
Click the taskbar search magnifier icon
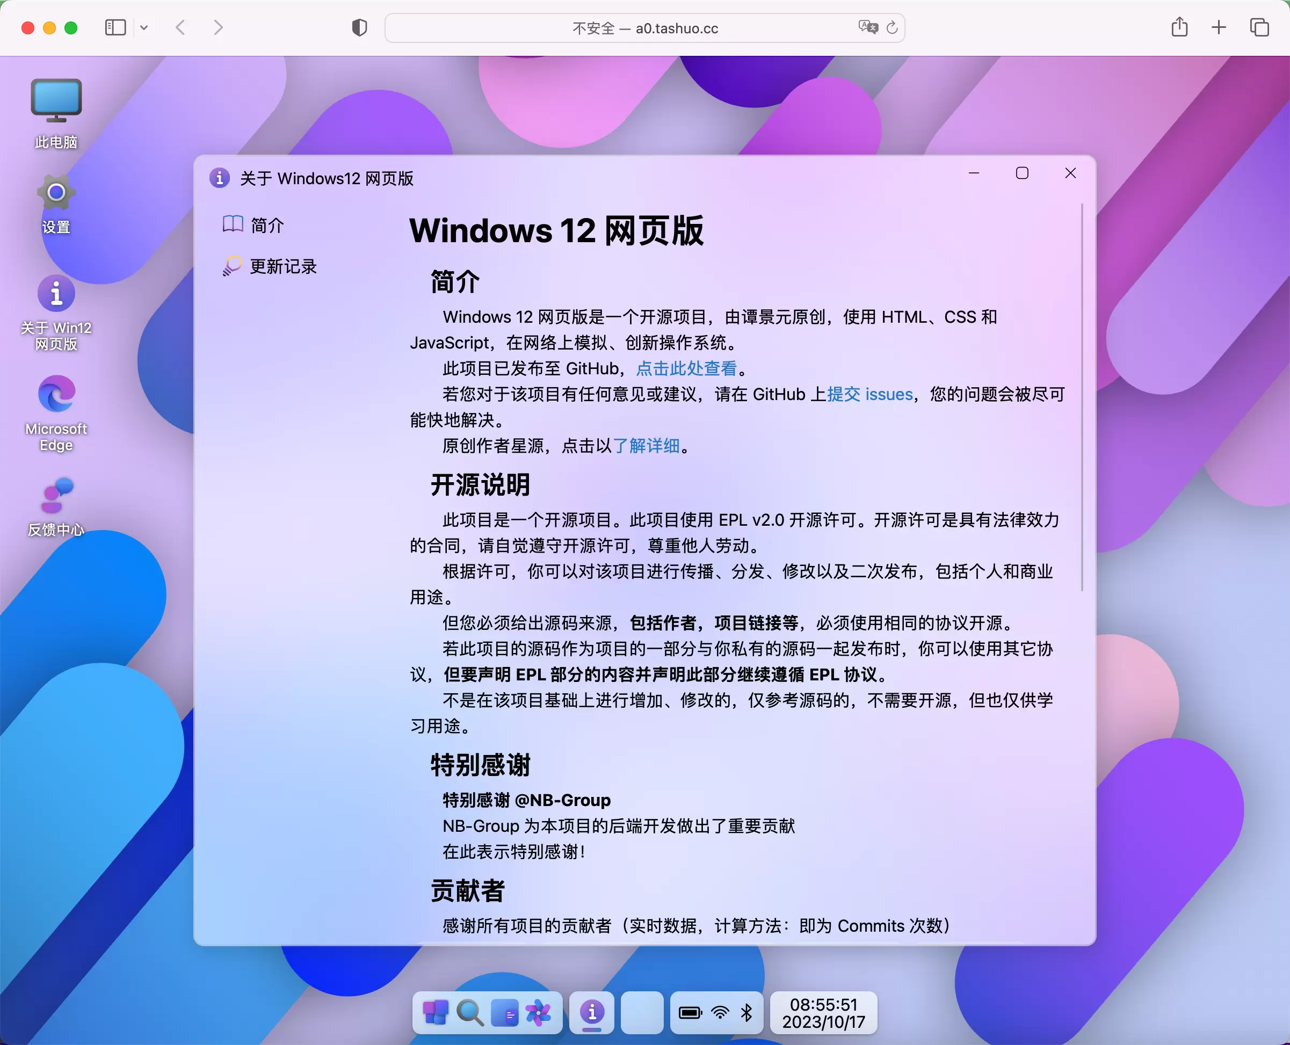(469, 1012)
